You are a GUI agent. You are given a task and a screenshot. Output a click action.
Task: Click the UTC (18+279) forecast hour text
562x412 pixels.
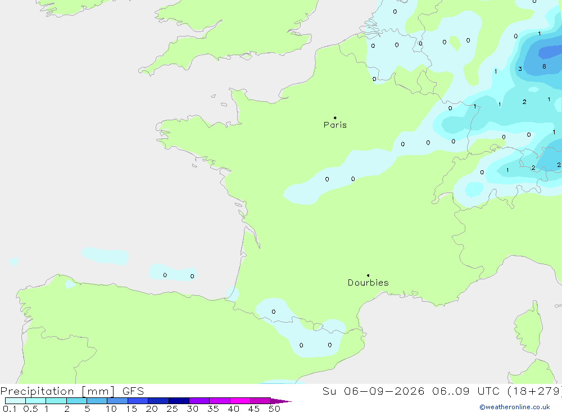click(x=519, y=391)
